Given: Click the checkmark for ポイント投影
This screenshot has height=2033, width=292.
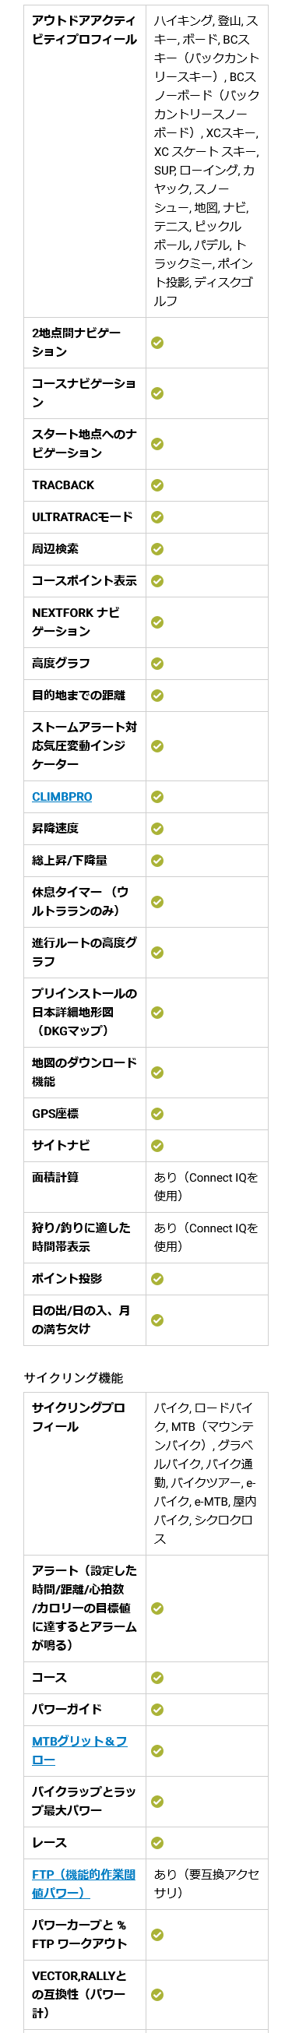Looking at the screenshot, I should point(157,1278).
